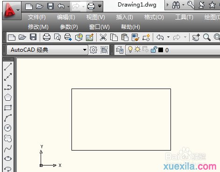Select the Revision Cloud tool
The image size is (220, 172).
[x=8, y=138]
